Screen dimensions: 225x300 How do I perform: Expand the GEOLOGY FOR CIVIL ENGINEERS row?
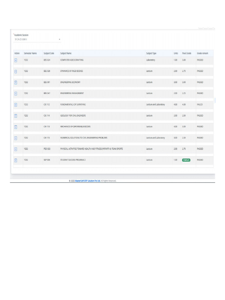16,116
